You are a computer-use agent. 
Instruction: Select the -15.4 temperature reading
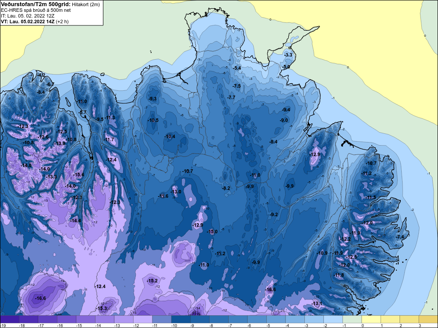point(78,175)
